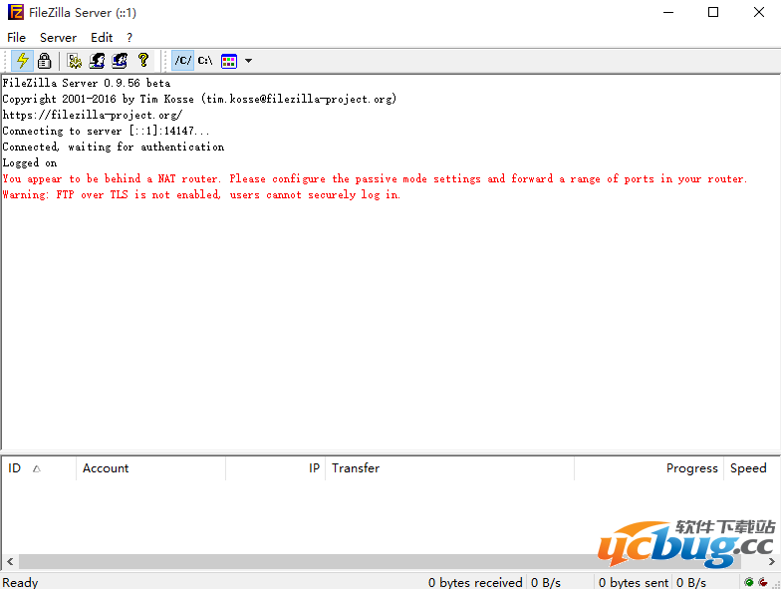The image size is (781, 589).
Task: Minimize the FileZilla Server window
Action: tap(668, 12)
